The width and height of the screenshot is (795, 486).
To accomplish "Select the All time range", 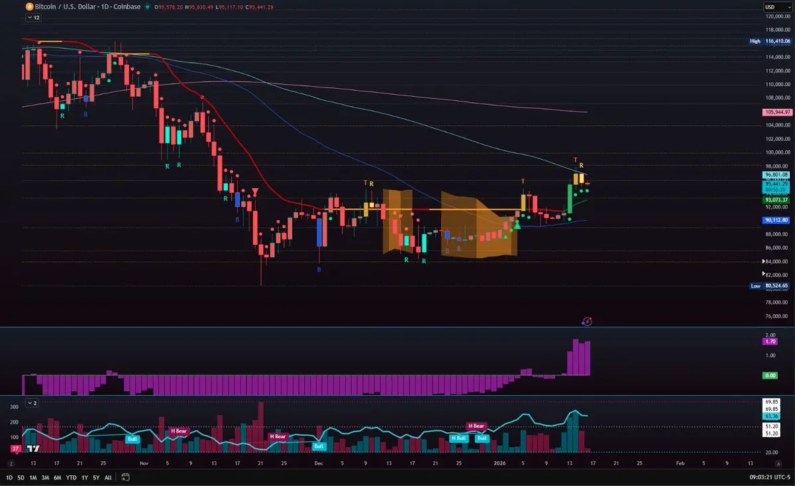I will (108, 477).
